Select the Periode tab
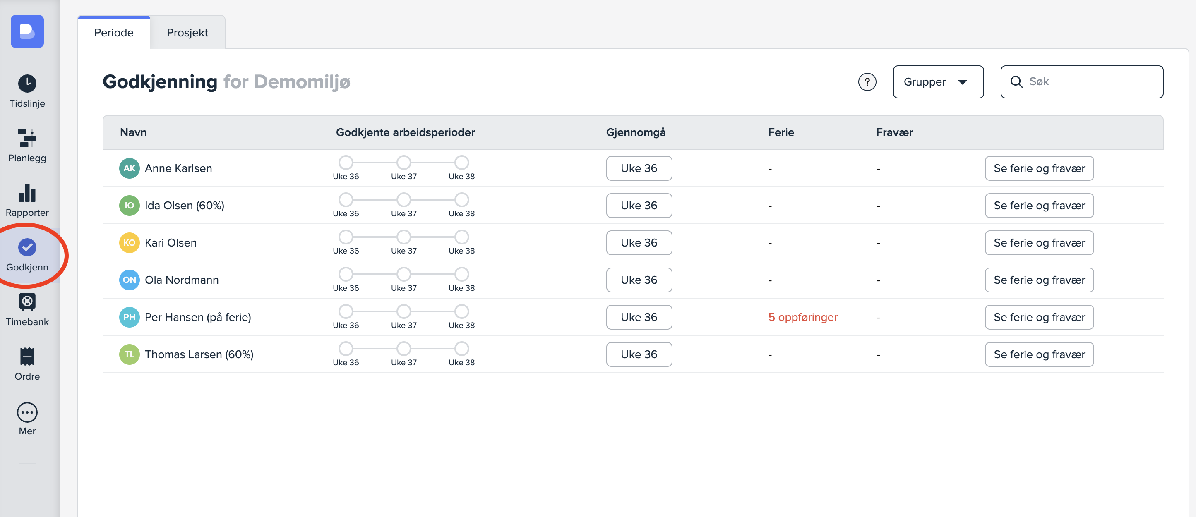 click(x=114, y=33)
